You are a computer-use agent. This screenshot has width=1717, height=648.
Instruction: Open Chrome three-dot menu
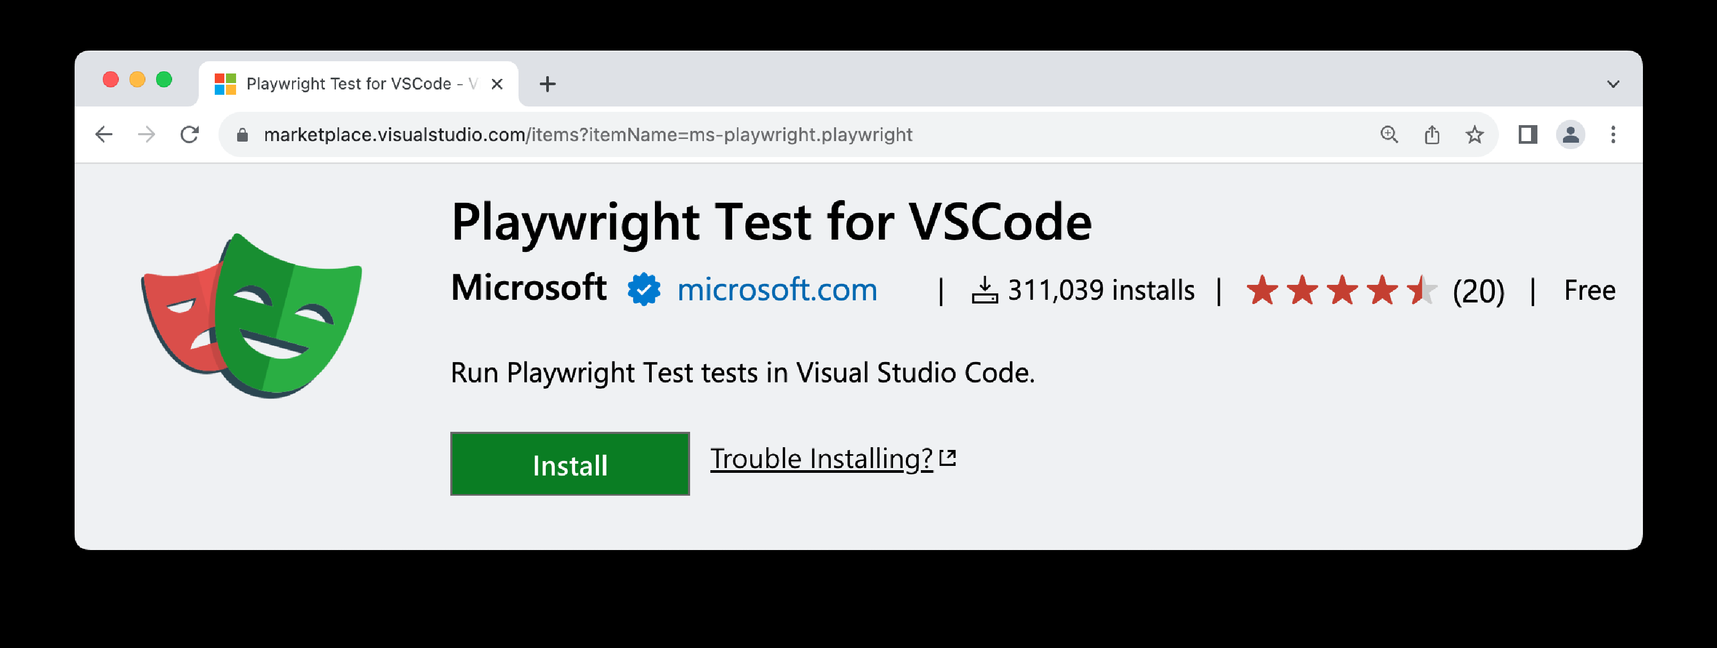1614,135
